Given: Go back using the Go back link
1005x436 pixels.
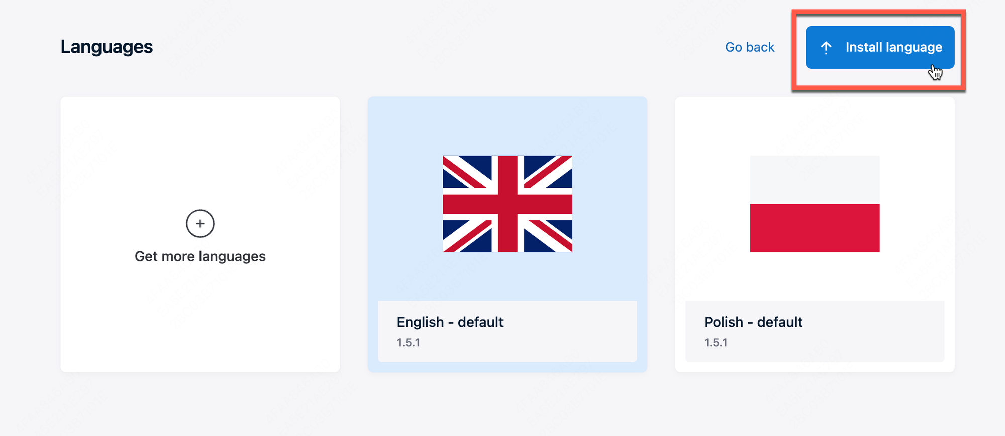Looking at the screenshot, I should point(750,47).
